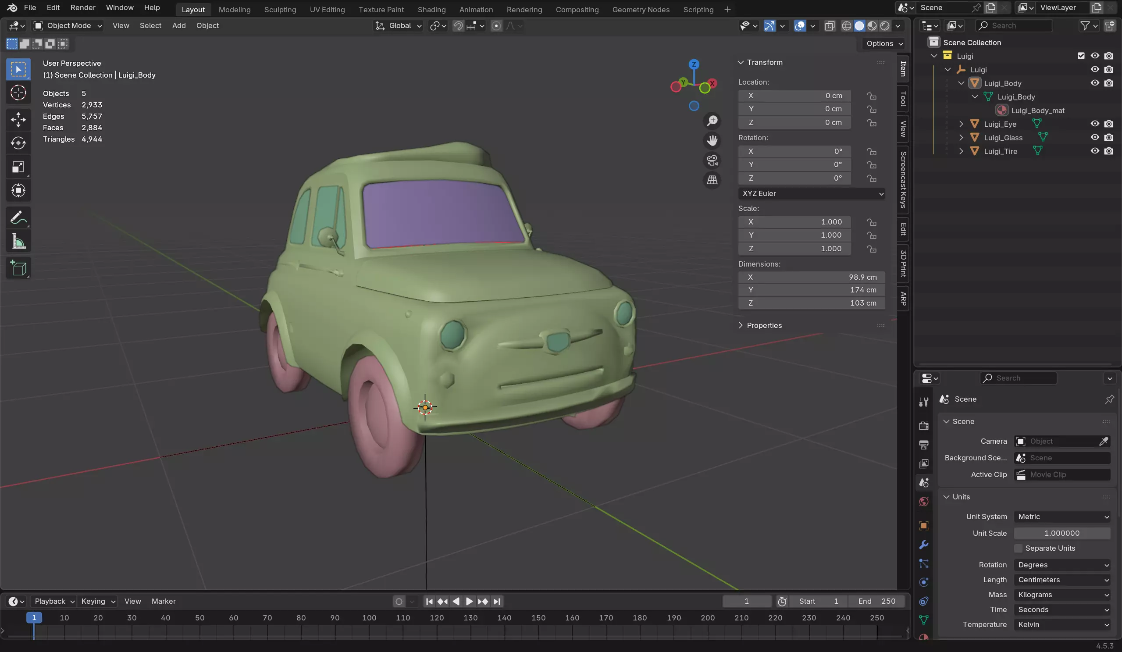
Task: Select the Annotate tool
Action: 18,218
